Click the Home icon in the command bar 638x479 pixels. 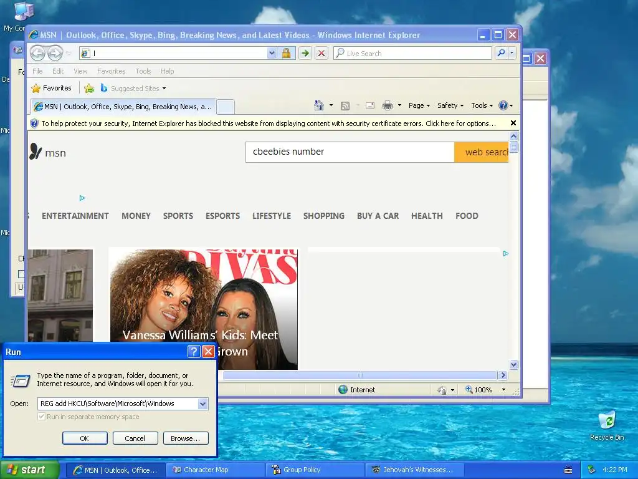tap(319, 105)
